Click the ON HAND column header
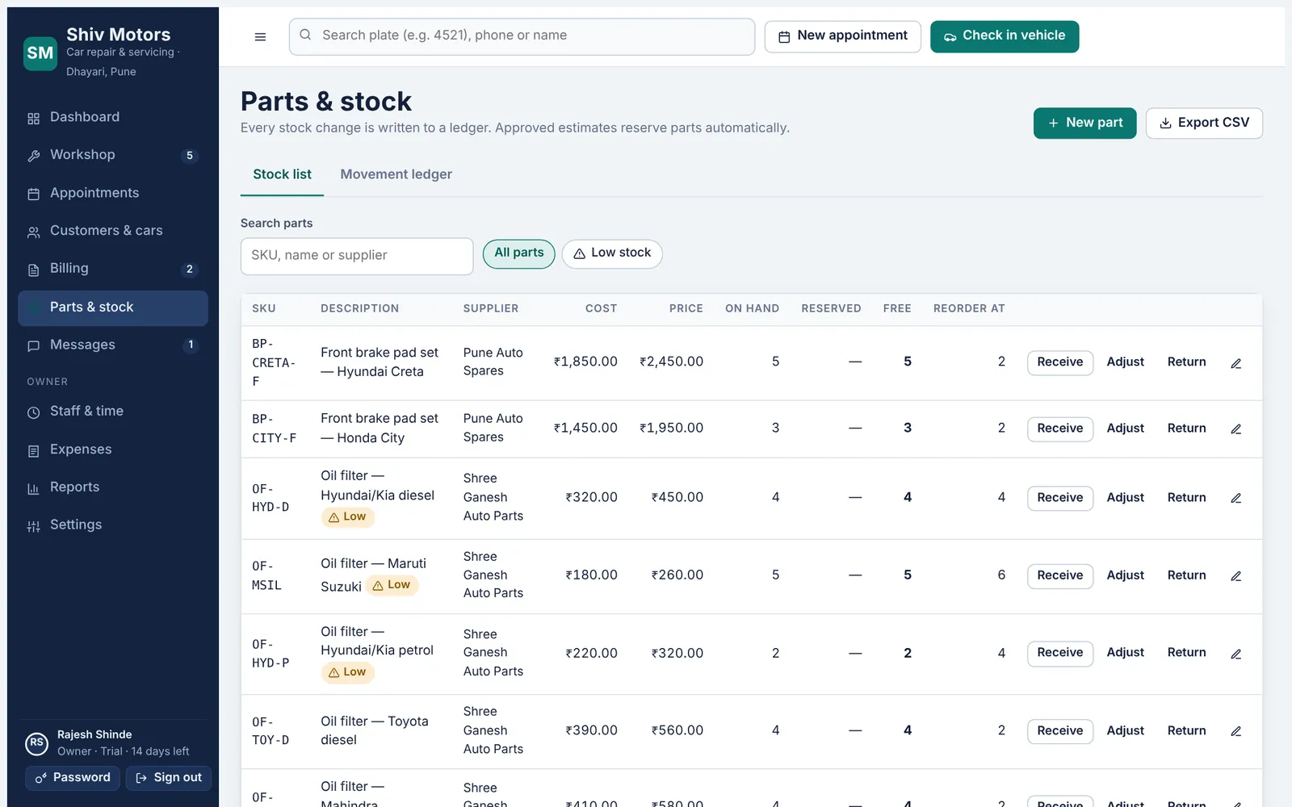This screenshot has width=1292, height=807. (752, 309)
